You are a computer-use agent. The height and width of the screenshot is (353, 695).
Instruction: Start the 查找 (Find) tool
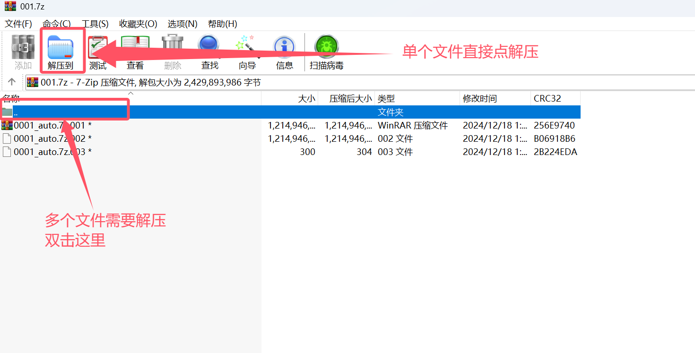click(209, 50)
